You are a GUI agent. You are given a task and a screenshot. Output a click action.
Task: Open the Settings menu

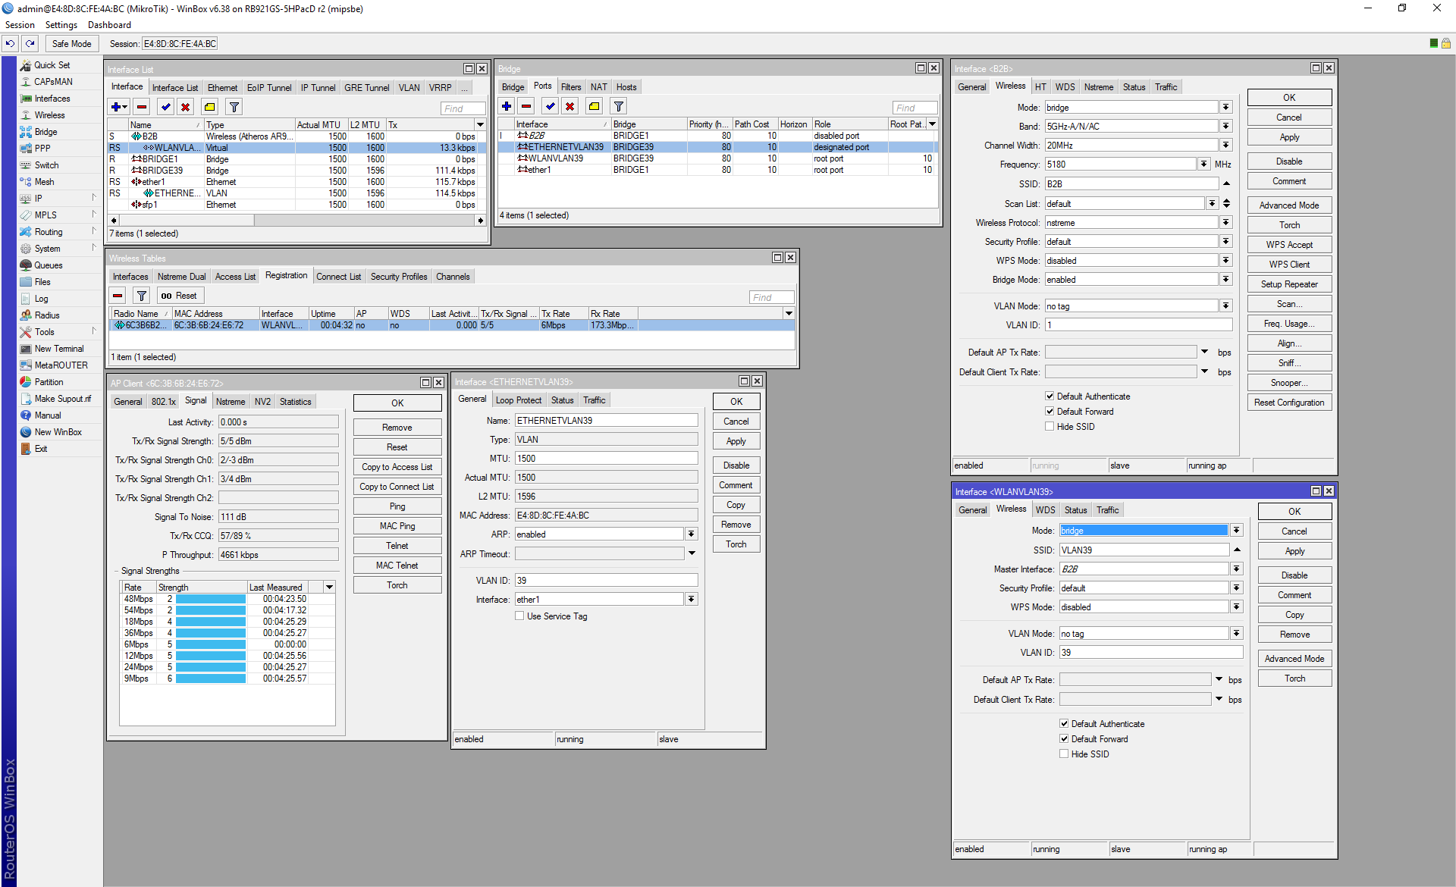point(61,25)
